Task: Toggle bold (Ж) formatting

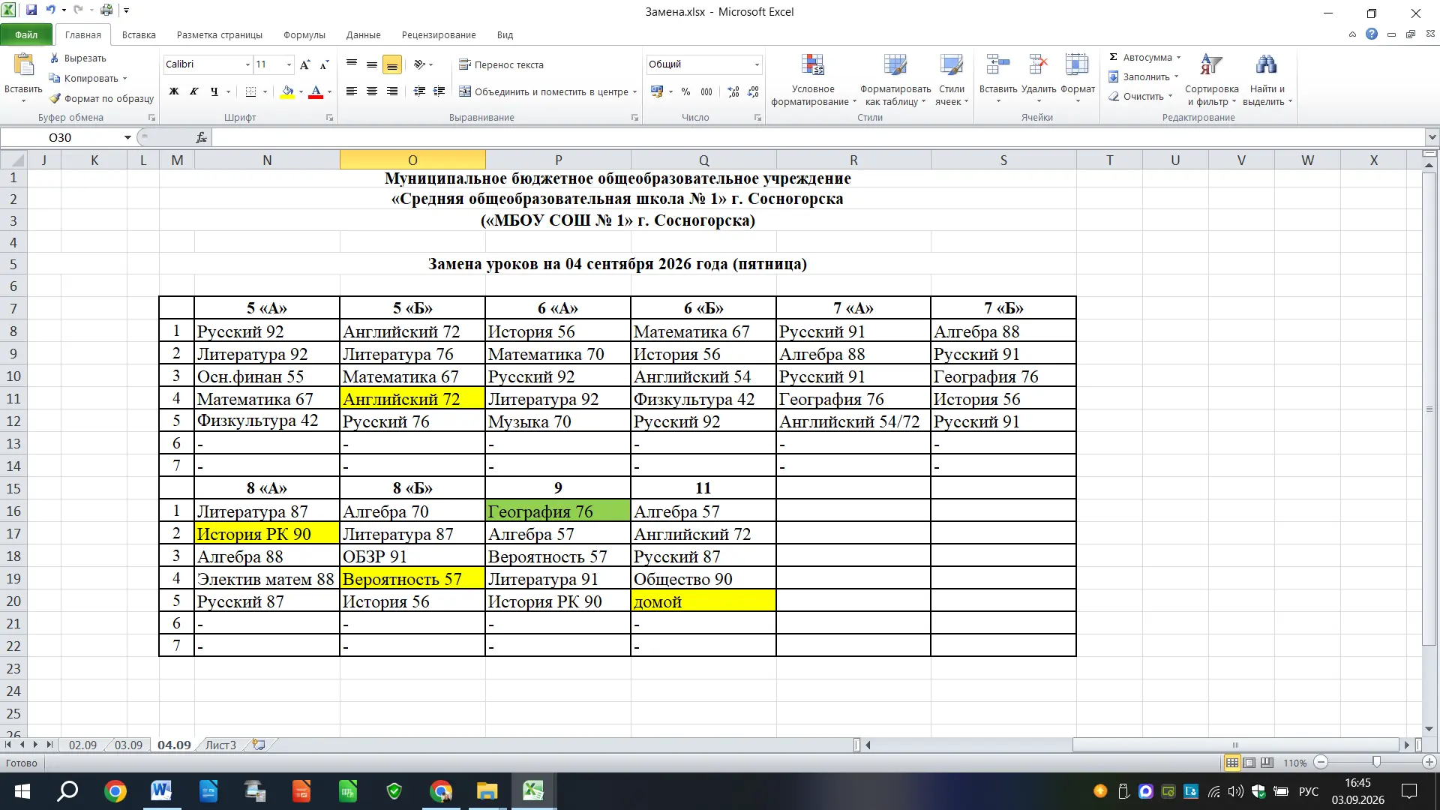Action: click(174, 91)
